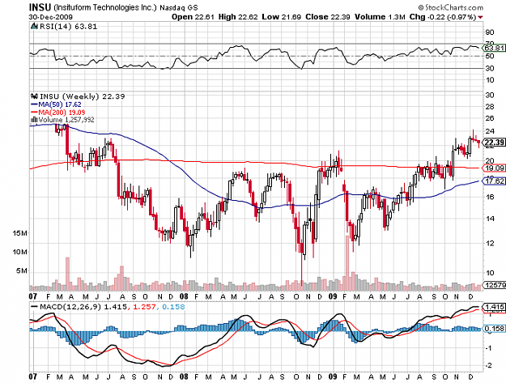Click the '08' year label below the MACD panel
506x383 pixels.
184,377
